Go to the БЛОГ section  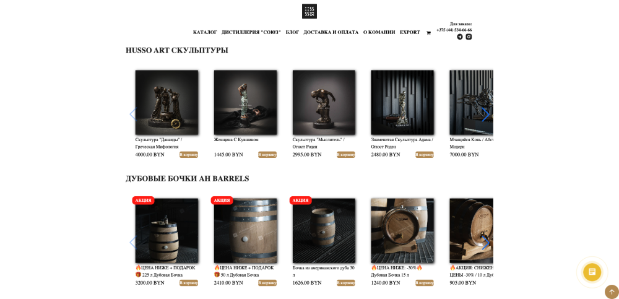tap(292, 32)
